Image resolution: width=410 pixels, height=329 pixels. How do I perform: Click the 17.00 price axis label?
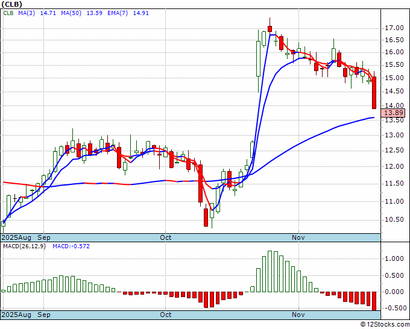394,28
